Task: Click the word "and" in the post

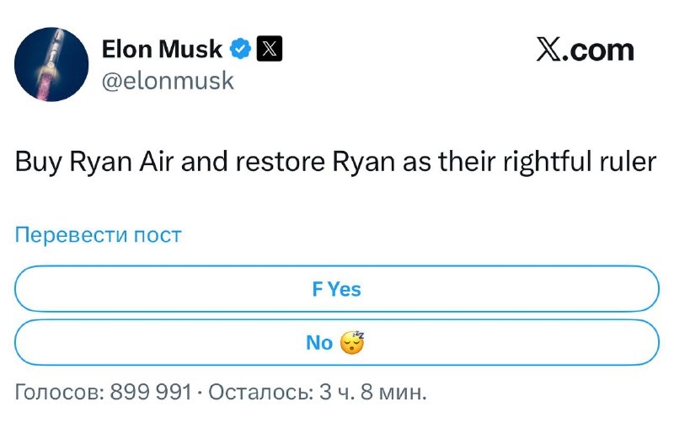Action: [202, 163]
